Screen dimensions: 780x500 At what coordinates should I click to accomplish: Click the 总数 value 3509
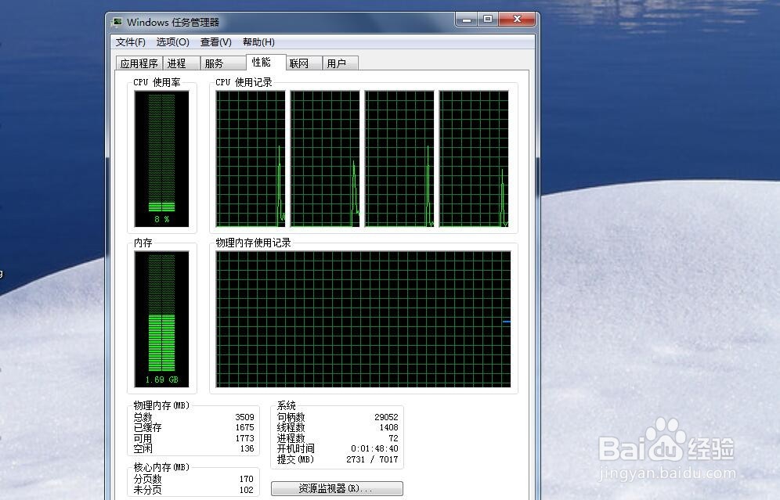pyautogui.click(x=244, y=417)
